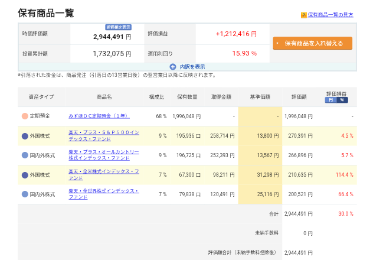Click the orange 定期預金 asset type dot

pos(25,116)
